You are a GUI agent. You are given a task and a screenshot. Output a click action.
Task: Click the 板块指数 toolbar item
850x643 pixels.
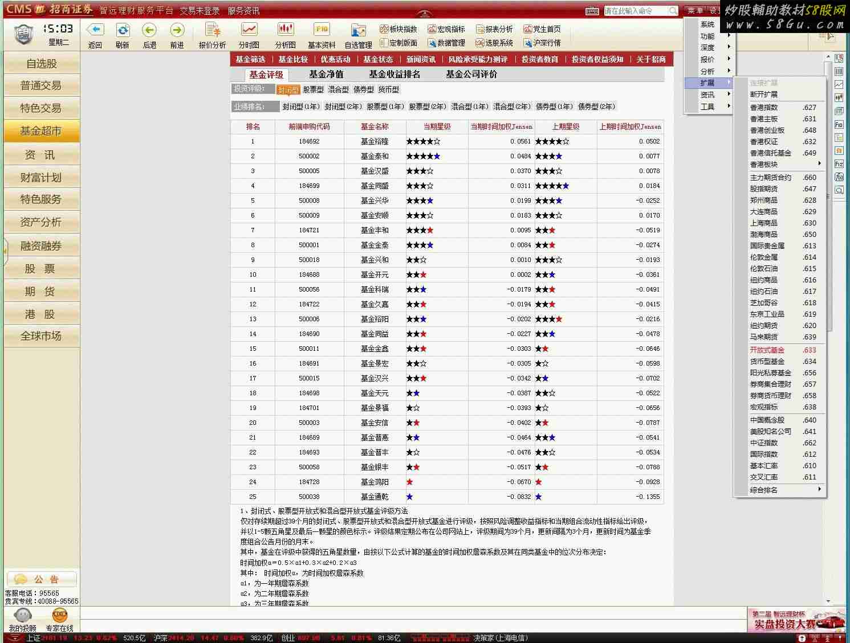coord(398,29)
